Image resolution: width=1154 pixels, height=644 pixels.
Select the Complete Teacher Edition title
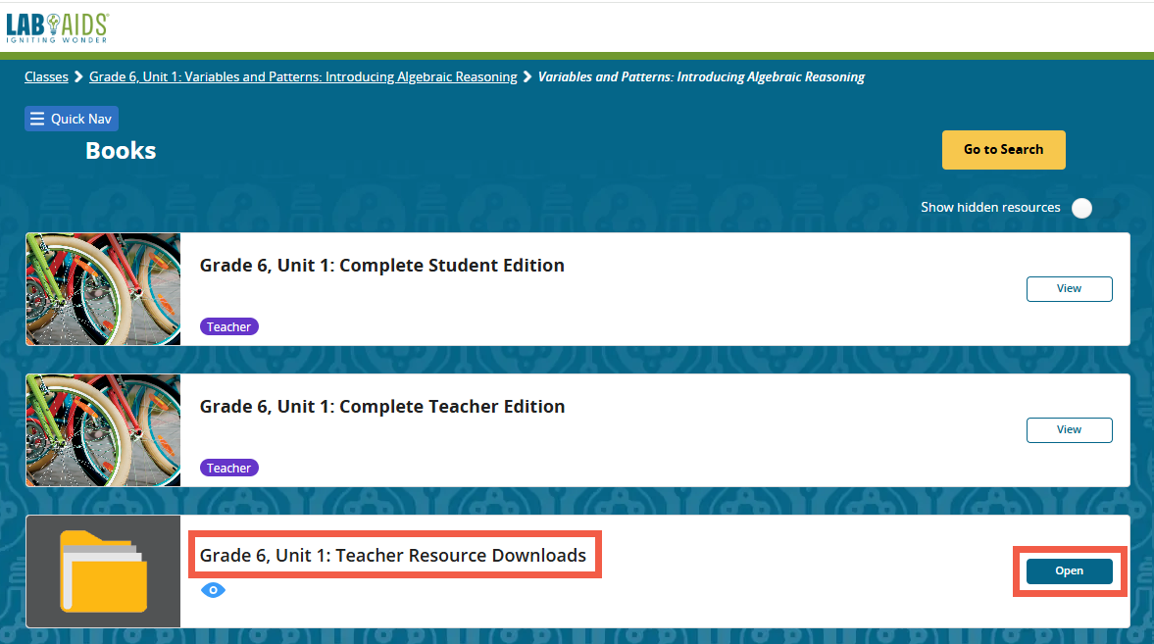pyautogui.click(x=382, y=406)
